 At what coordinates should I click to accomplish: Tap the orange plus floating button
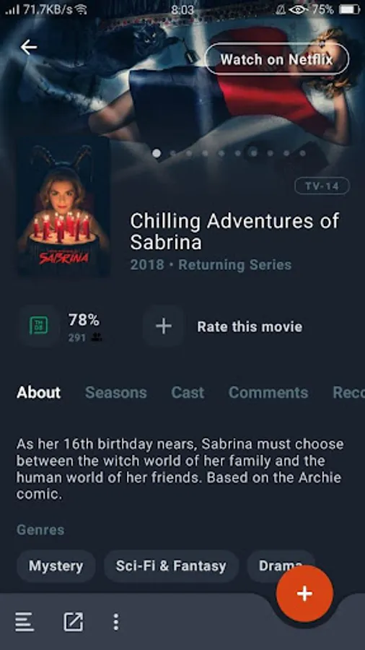(x=304, y=594)
